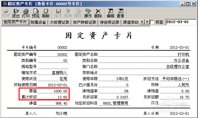This screenshot has width=198, height=118.
Task: Open the 资产转移记录 tab
Action: coord(84,22)
